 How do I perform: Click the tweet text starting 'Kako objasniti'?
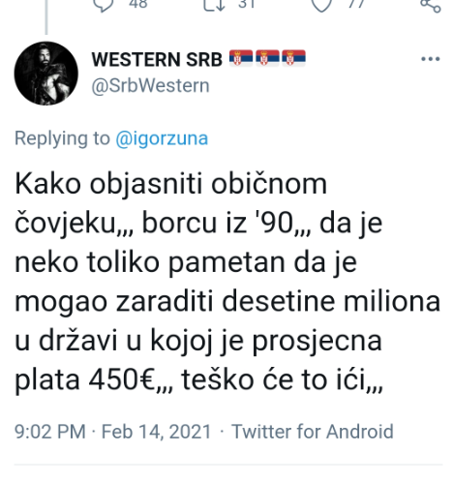tap(227, 282)
